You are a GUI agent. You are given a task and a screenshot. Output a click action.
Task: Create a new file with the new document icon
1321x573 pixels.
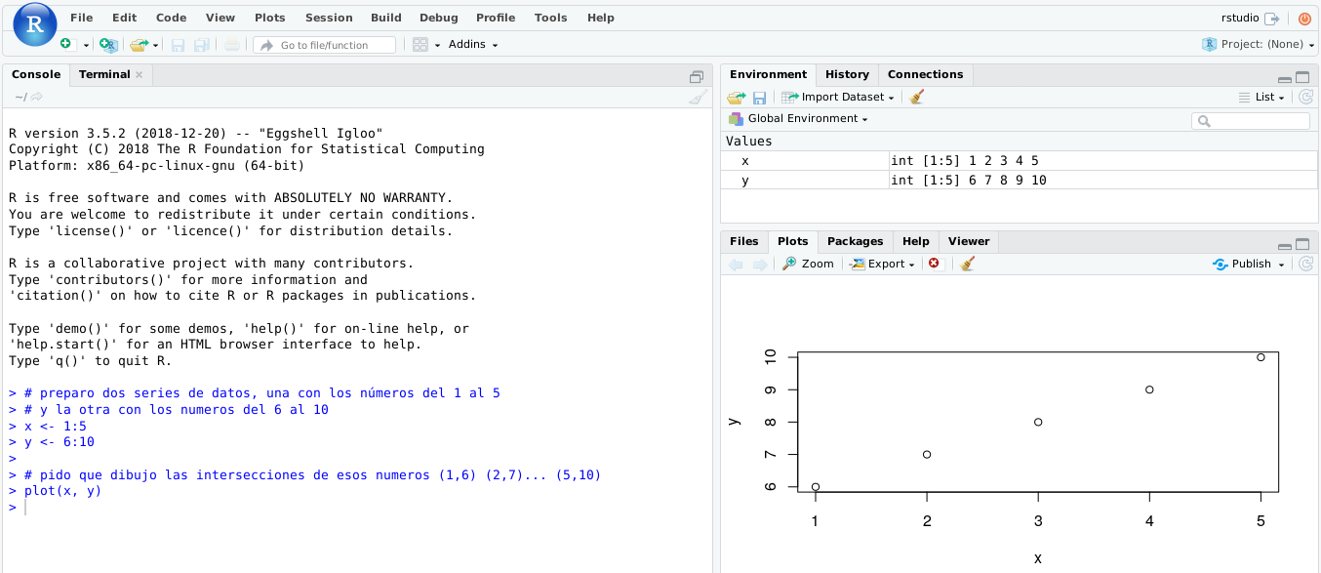[66, 44]
